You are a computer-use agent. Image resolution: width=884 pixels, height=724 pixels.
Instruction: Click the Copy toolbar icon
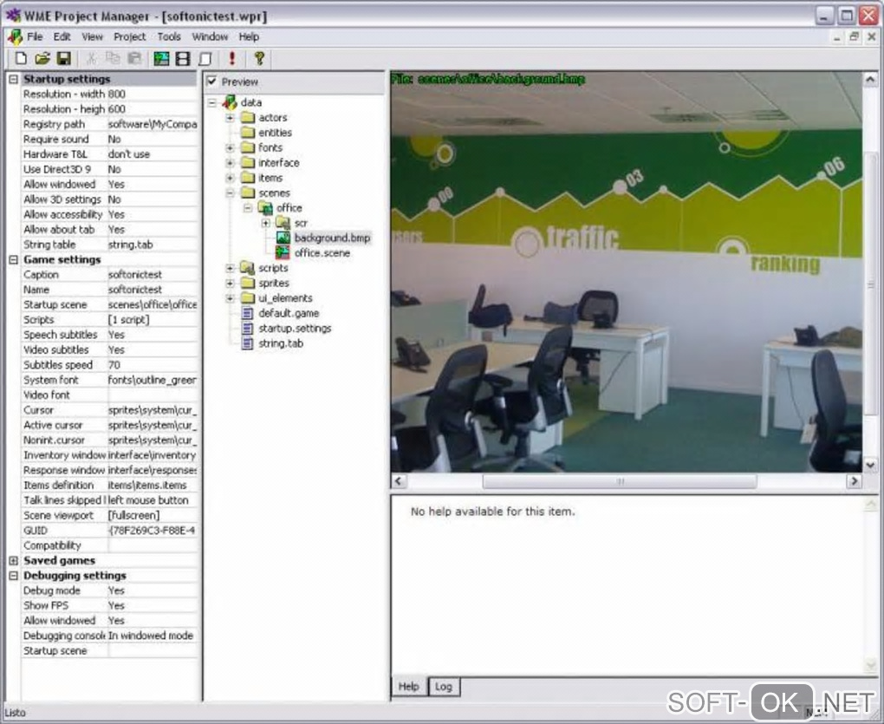pos(113,58)
